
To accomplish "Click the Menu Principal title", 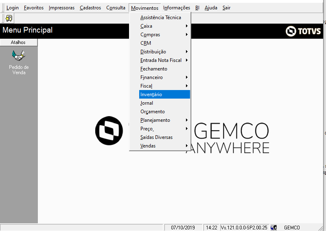I will click(27, 30).
